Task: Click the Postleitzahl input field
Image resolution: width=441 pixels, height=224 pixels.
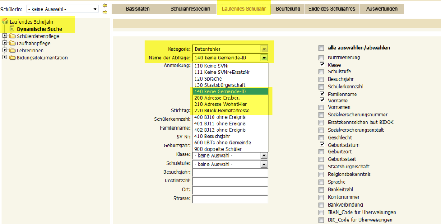Action: coord(230,181)
